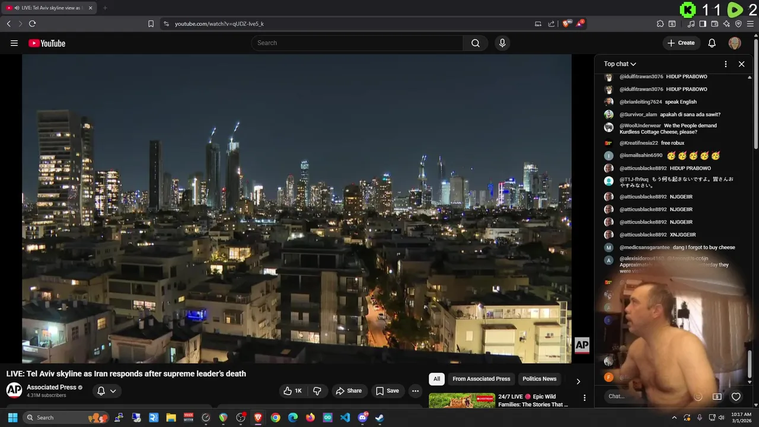The height and width of the screenshot is (427, 759).
Task: Open media playlist music note icon
Action: coord(691,24)
